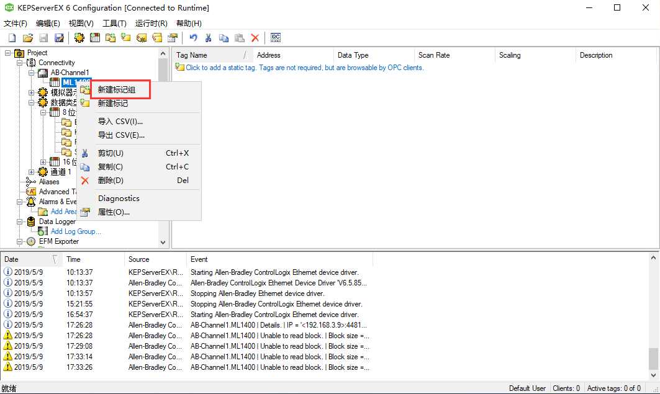Collapse the 8 位 device node
This screenshot has width=660, height=394.
pyautogui.click(x=43, y=112)
